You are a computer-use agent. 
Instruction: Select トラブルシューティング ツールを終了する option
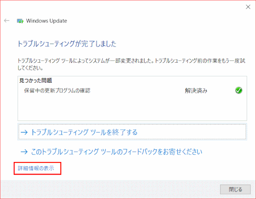[x=132, y=132]
